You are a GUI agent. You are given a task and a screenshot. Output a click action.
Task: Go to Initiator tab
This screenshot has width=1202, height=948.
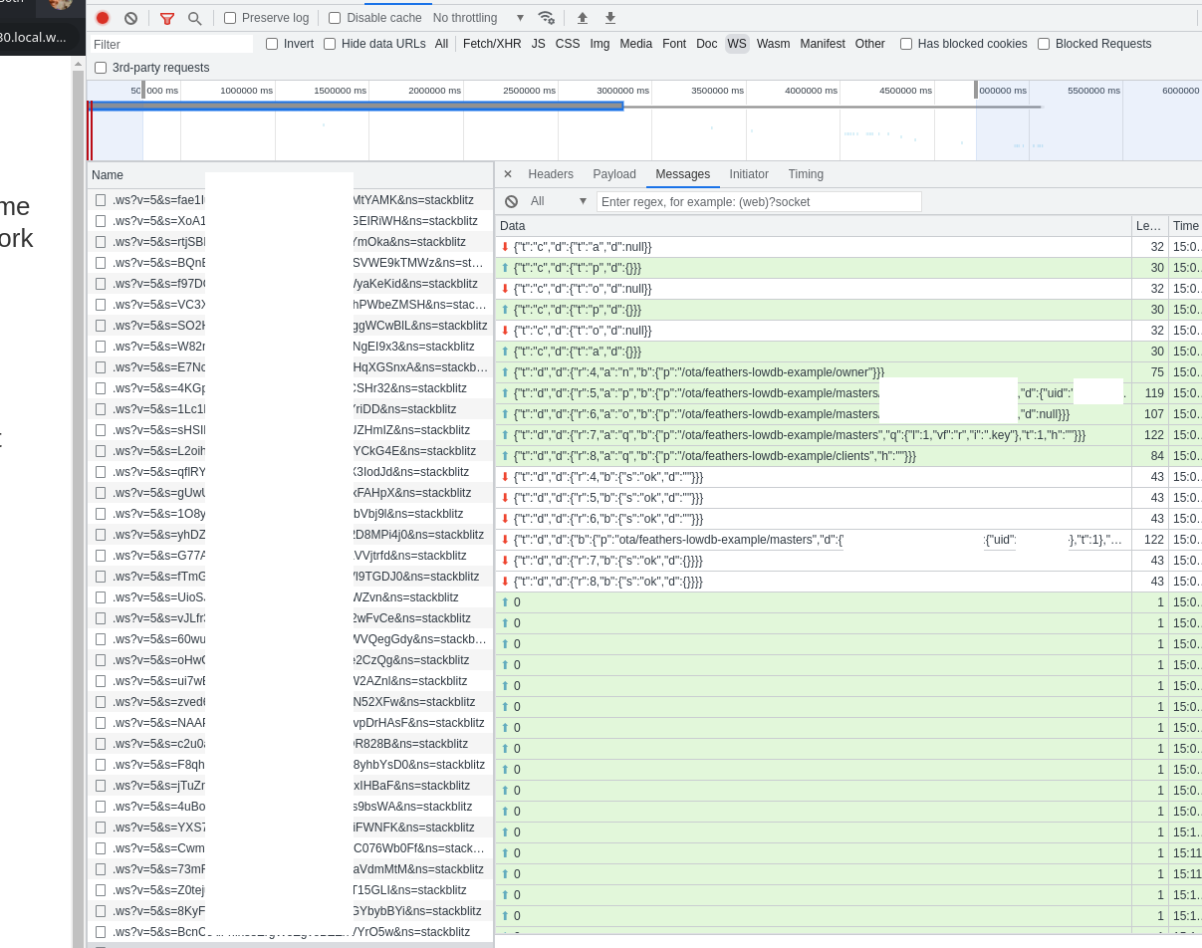[749, 174]
